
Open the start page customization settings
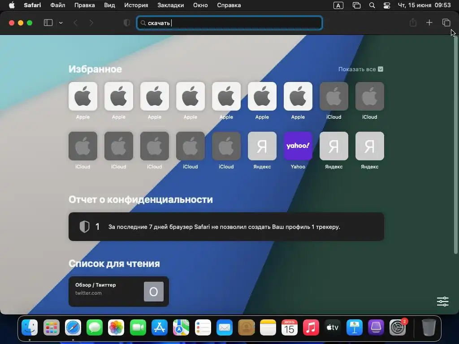(442, 301)
